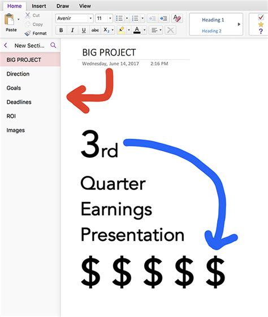
Task: Open the subscript options dropdown arrow
Action: (x=113, y=30)
